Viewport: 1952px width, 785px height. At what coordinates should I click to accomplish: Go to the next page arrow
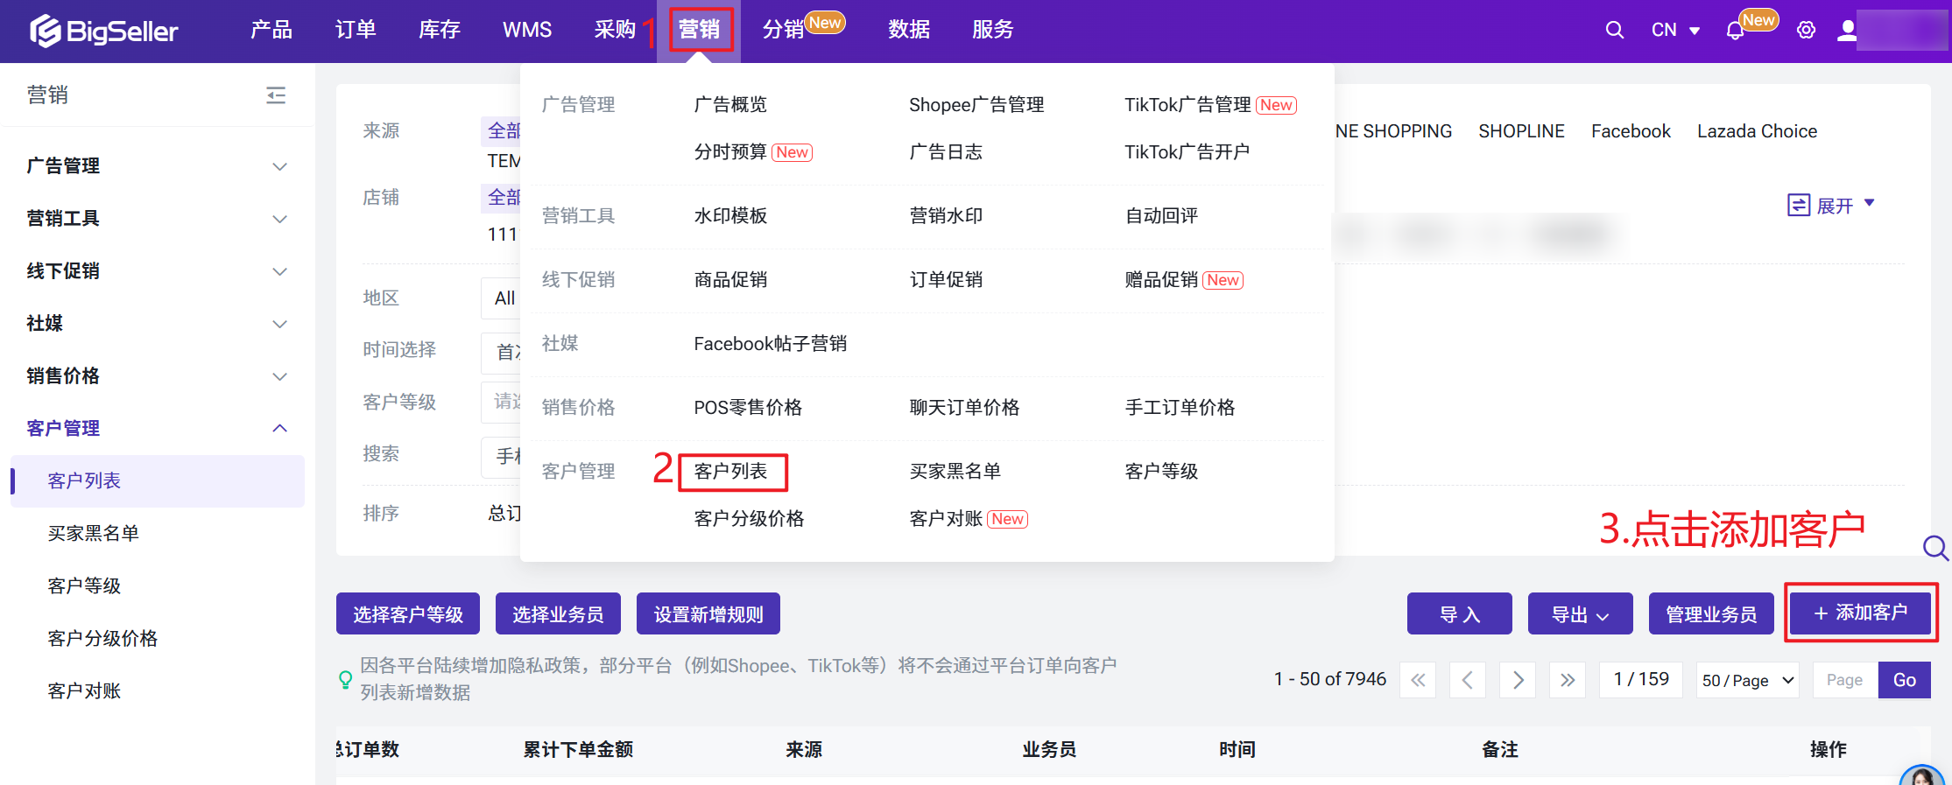point(1518,680)
